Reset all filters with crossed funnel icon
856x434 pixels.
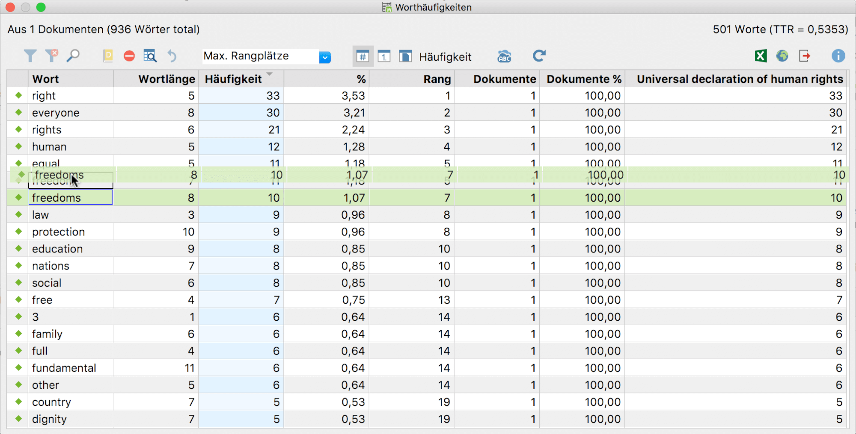click(52, 56)
